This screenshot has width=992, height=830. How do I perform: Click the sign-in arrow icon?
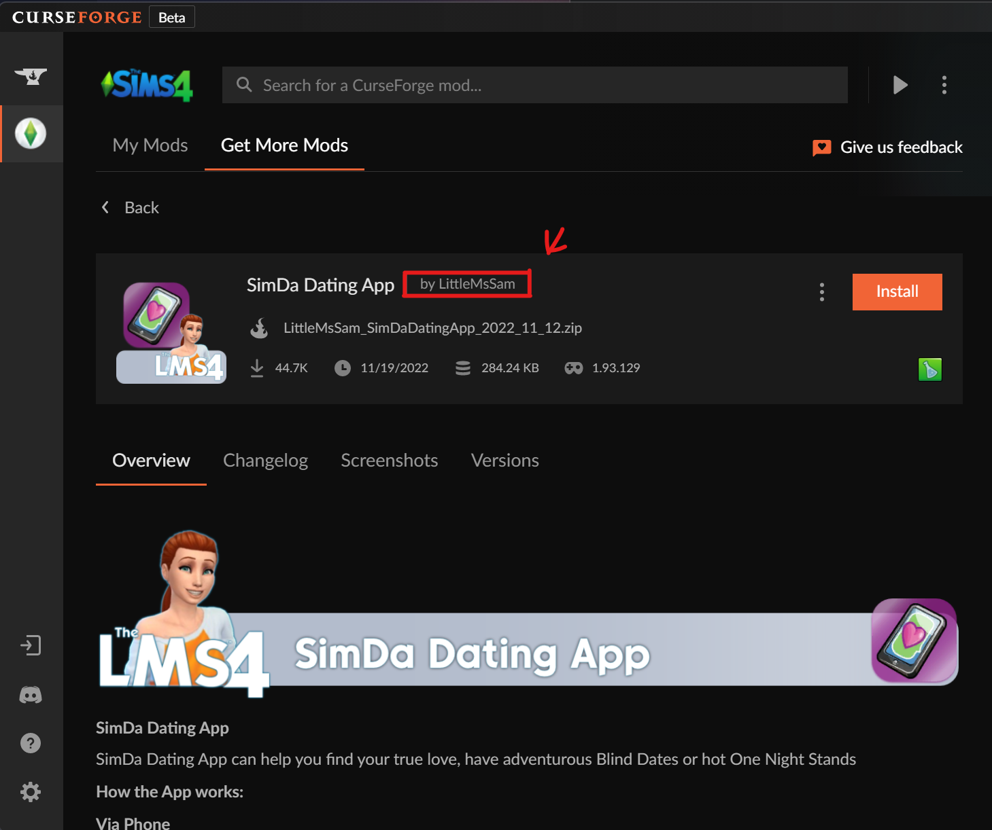pos(31,645)
